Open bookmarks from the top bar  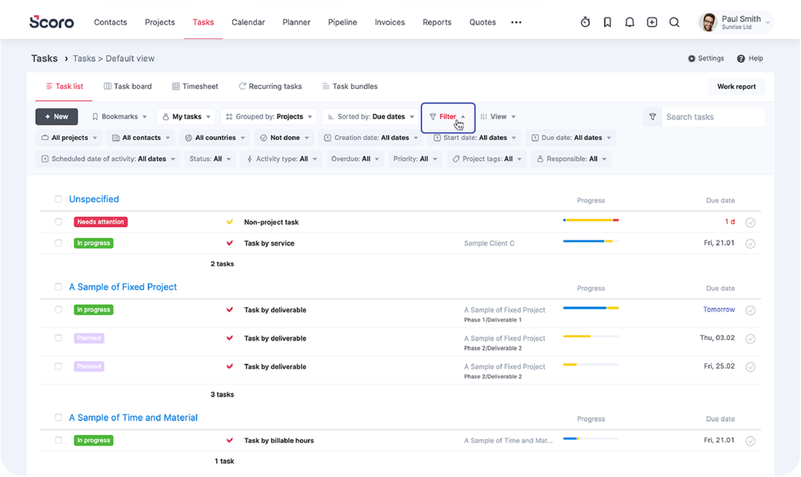pos(607,22)
